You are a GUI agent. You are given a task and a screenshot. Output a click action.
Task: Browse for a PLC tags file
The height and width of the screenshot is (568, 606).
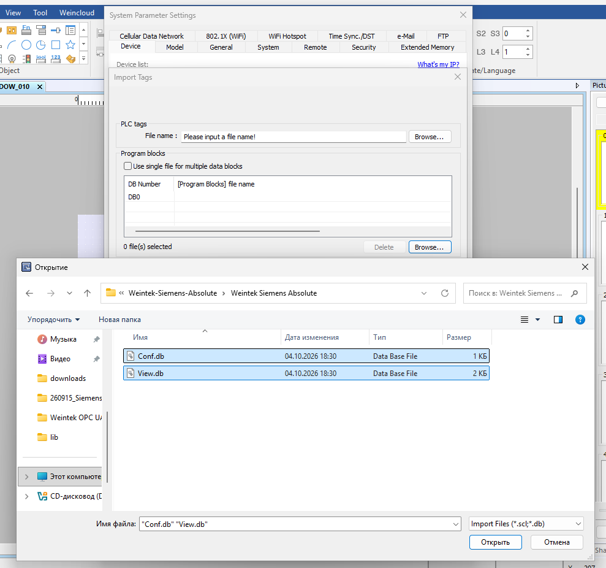(x=430, y=137)
